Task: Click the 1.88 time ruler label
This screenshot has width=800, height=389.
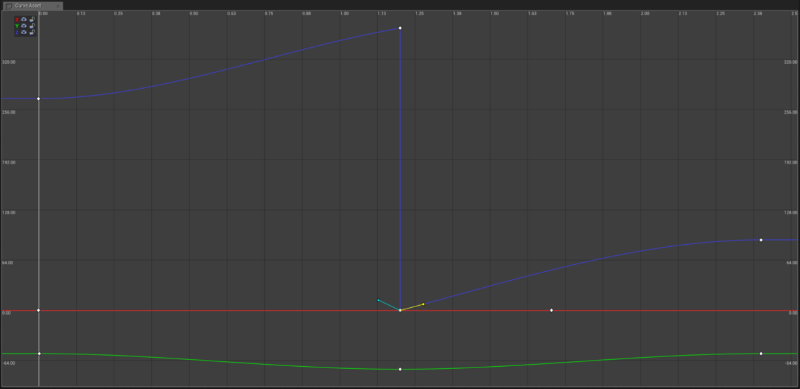Action: point(607,14)
